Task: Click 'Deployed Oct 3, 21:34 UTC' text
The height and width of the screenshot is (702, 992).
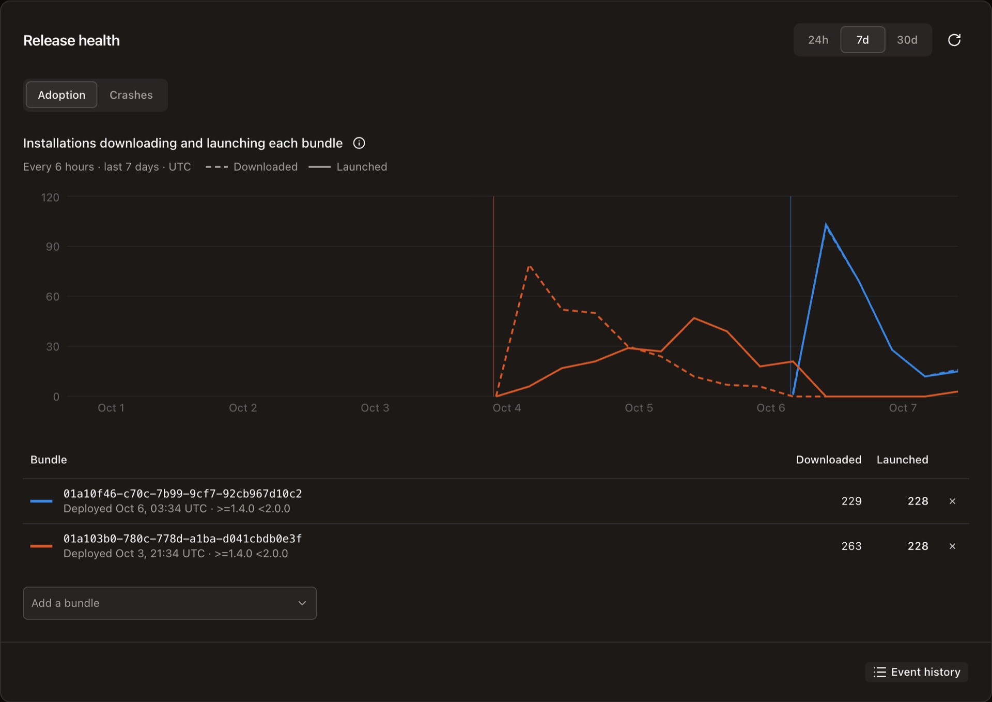Action: tap(134, 554)
